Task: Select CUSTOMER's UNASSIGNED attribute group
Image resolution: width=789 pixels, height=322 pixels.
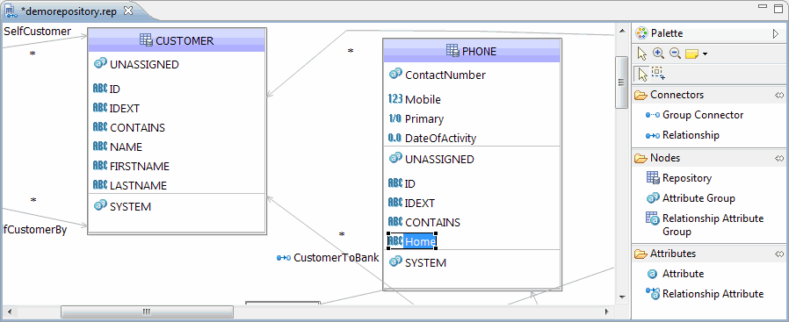Action: pos(136,64)
